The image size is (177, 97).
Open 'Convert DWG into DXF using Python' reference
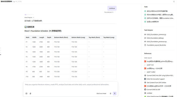point(160,75)
